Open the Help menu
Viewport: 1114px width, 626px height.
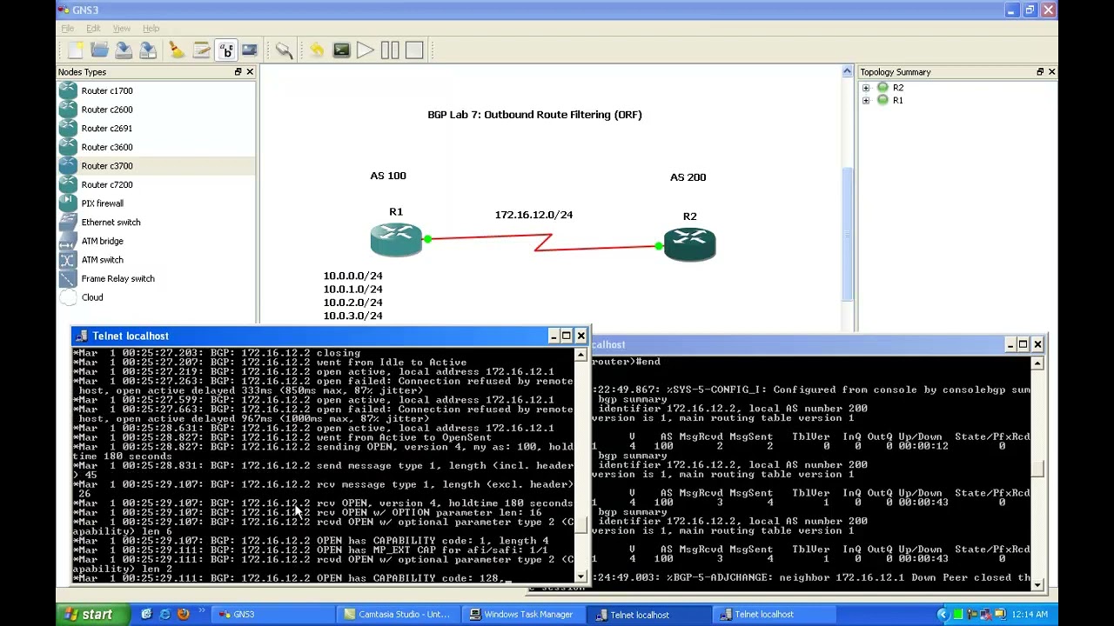(151, 29)
